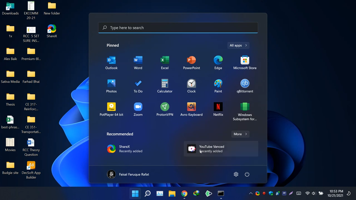This screenshot has height=200, width=356.
Task: Click the search input field
Action: (178, 27)
